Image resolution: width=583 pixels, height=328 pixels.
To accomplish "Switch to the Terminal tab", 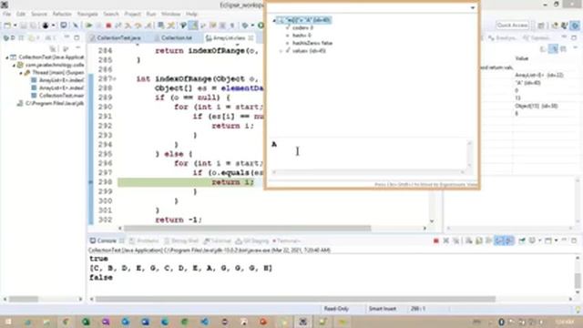I will click(x=286, y=241).
